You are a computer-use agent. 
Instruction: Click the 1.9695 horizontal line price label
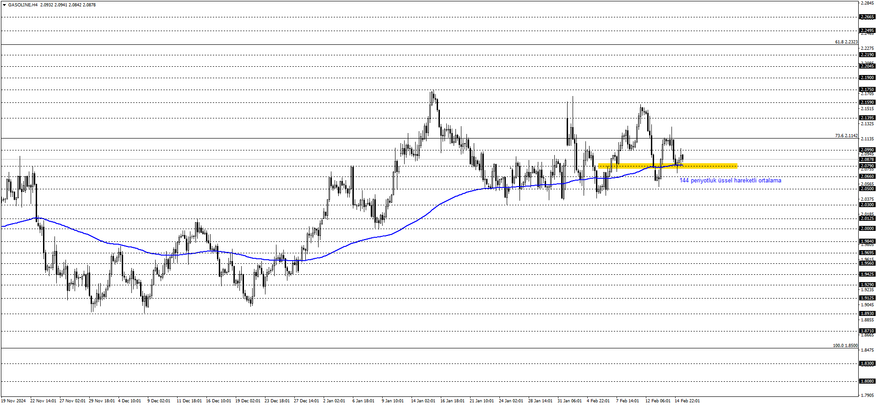867,253
